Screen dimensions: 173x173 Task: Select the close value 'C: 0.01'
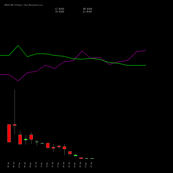click(x=60, y=9)
